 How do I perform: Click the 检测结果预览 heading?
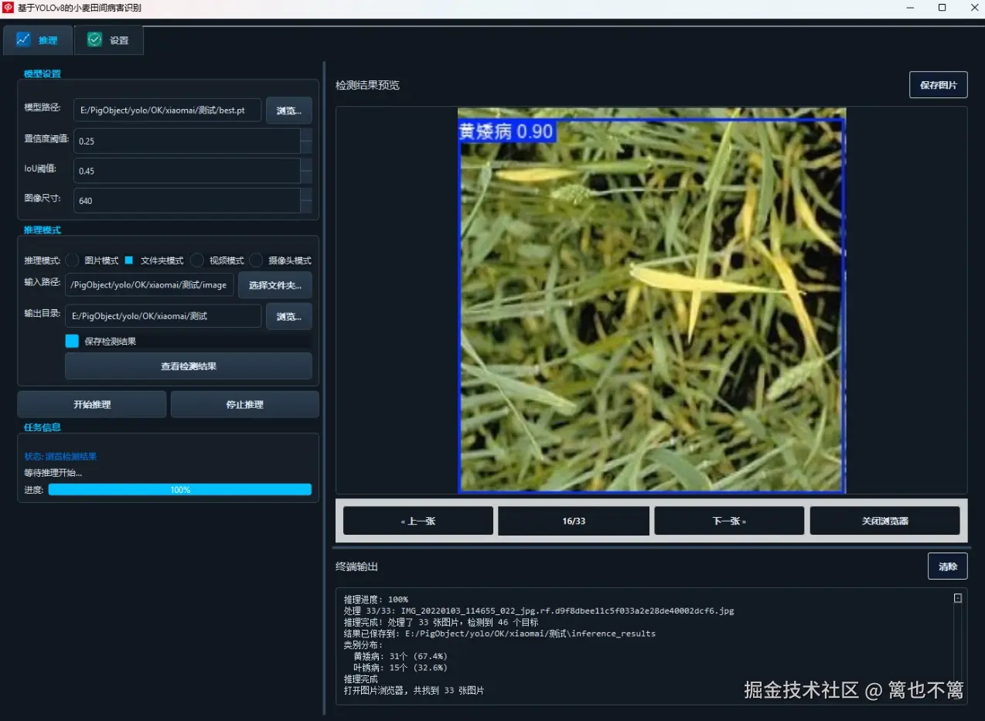(367, 85)
